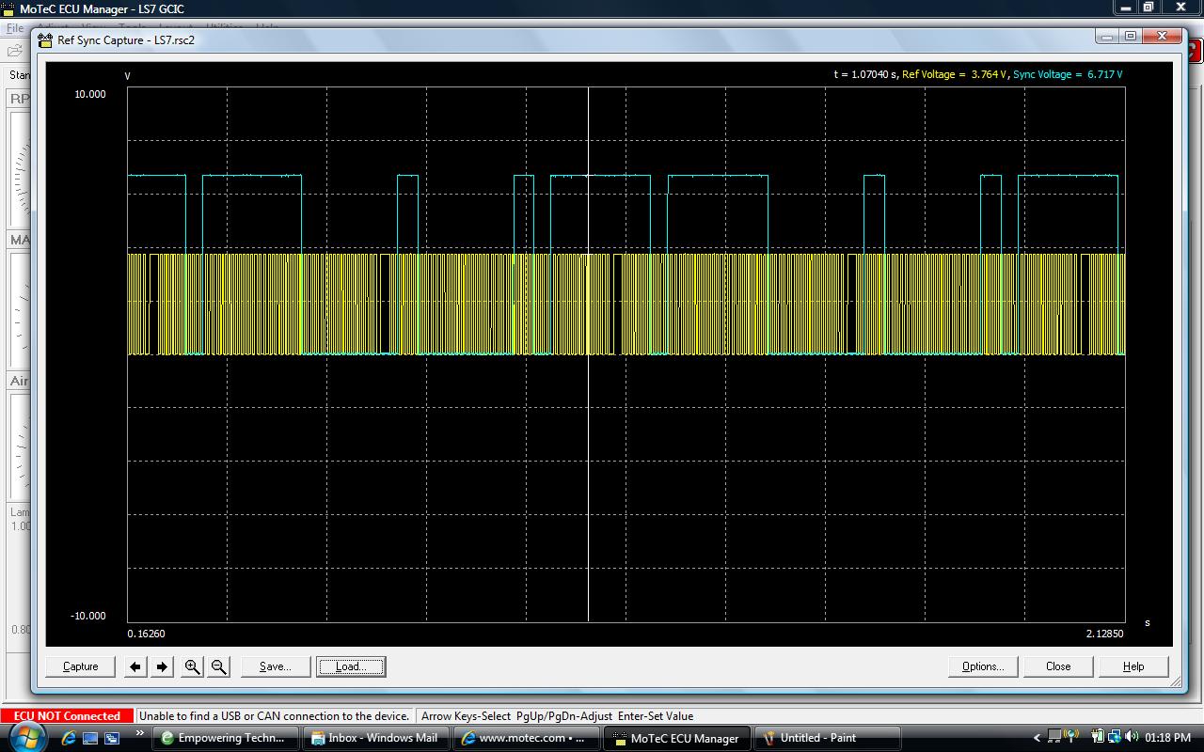Switch to Untitled - Paint taskbar item
This screenshot has height=752, width=1204.
[x=826, y=738]
